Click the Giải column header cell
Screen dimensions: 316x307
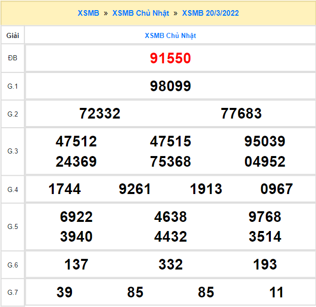click(13, 35)
